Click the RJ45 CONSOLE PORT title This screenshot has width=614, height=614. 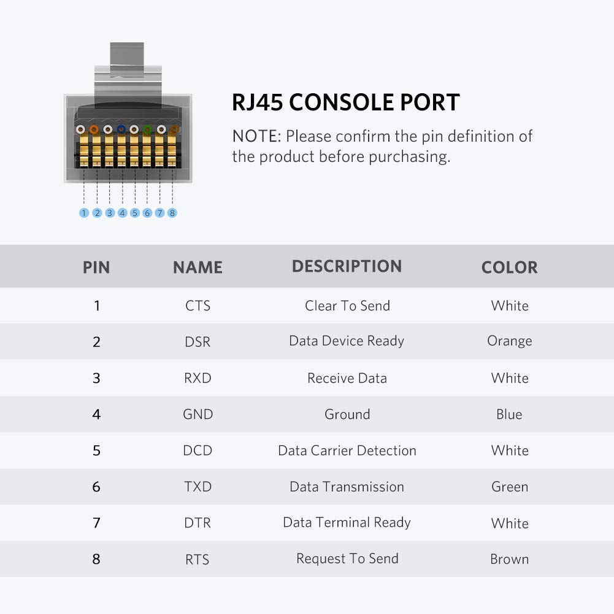click(345, 102)
